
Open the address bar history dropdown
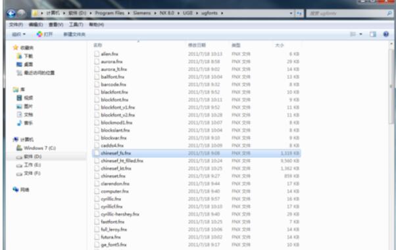[x=291, y=13]
